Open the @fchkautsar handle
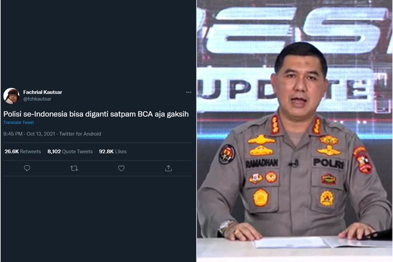 37,99
